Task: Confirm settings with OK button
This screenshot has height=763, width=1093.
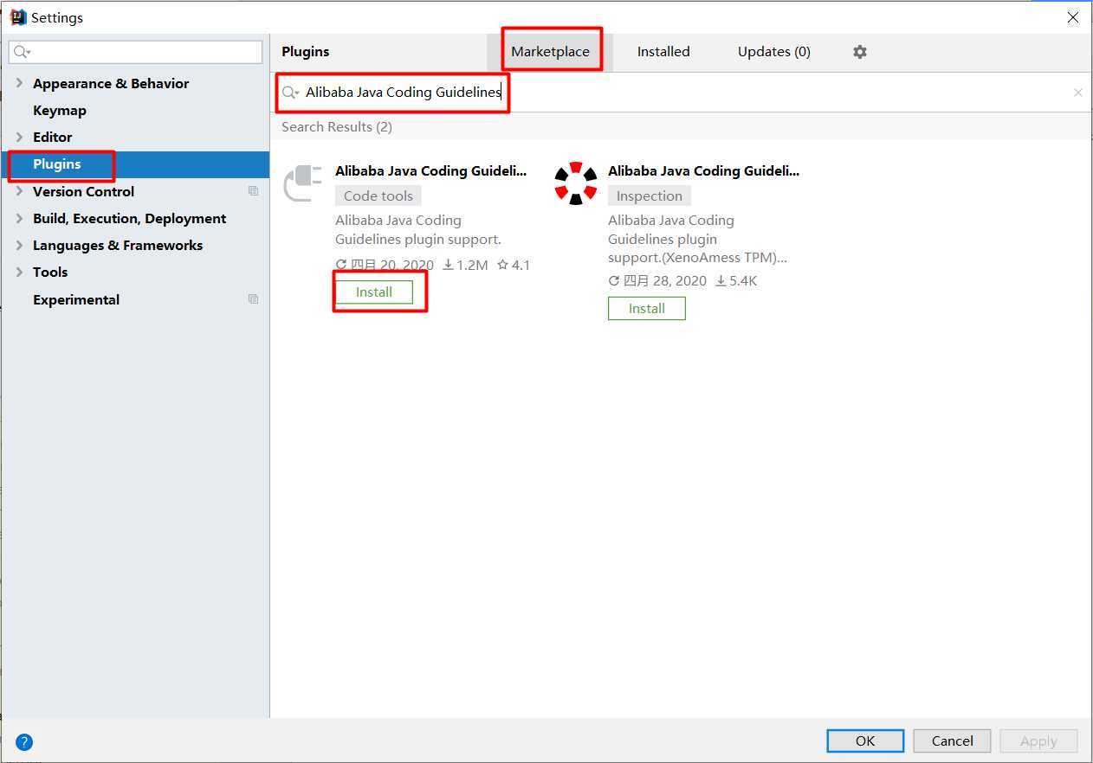Action: point(865,741)
